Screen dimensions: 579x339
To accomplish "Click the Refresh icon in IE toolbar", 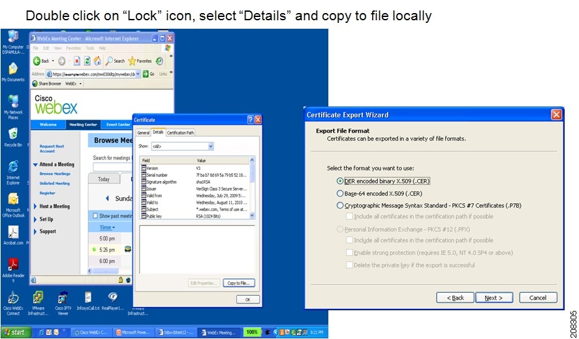I will pyautogui.click(x=87, y=61).
